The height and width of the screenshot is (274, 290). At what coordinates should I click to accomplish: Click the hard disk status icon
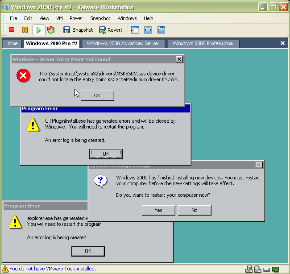[267, 270]
